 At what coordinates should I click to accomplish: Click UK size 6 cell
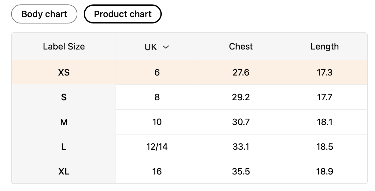(x=157, y=73)
